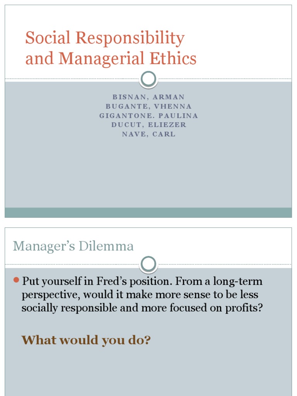Click the word "profits?" in the bullet text

(244, 308)
